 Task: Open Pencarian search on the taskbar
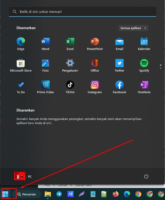[27, 194]
